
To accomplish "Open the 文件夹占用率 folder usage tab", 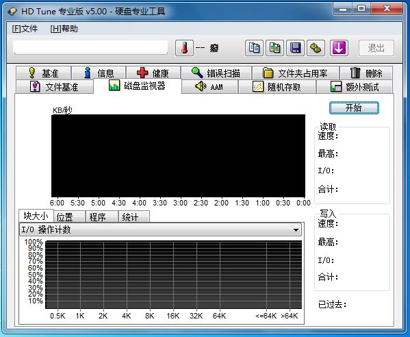I will pyautogui.click(x=296, y=73).
